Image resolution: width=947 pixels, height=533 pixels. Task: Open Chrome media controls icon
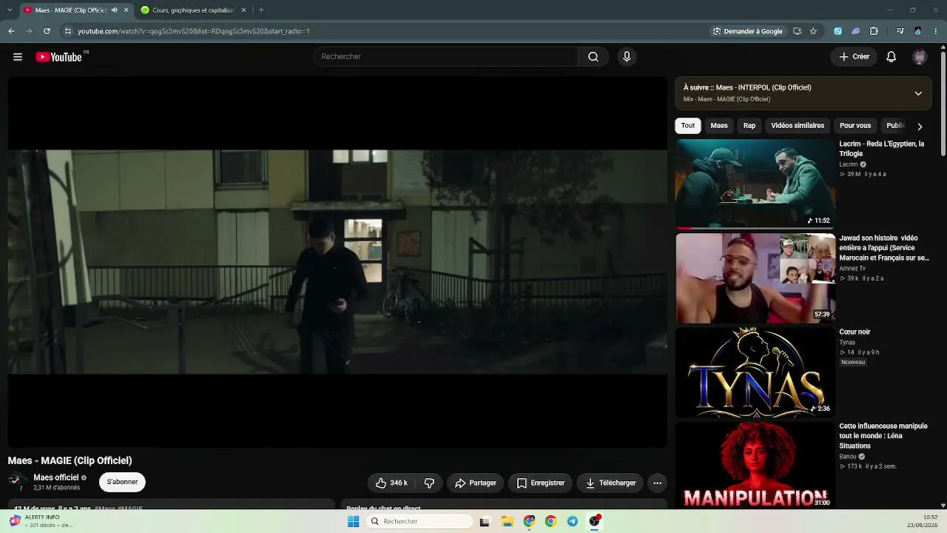(x=900, y=31)
